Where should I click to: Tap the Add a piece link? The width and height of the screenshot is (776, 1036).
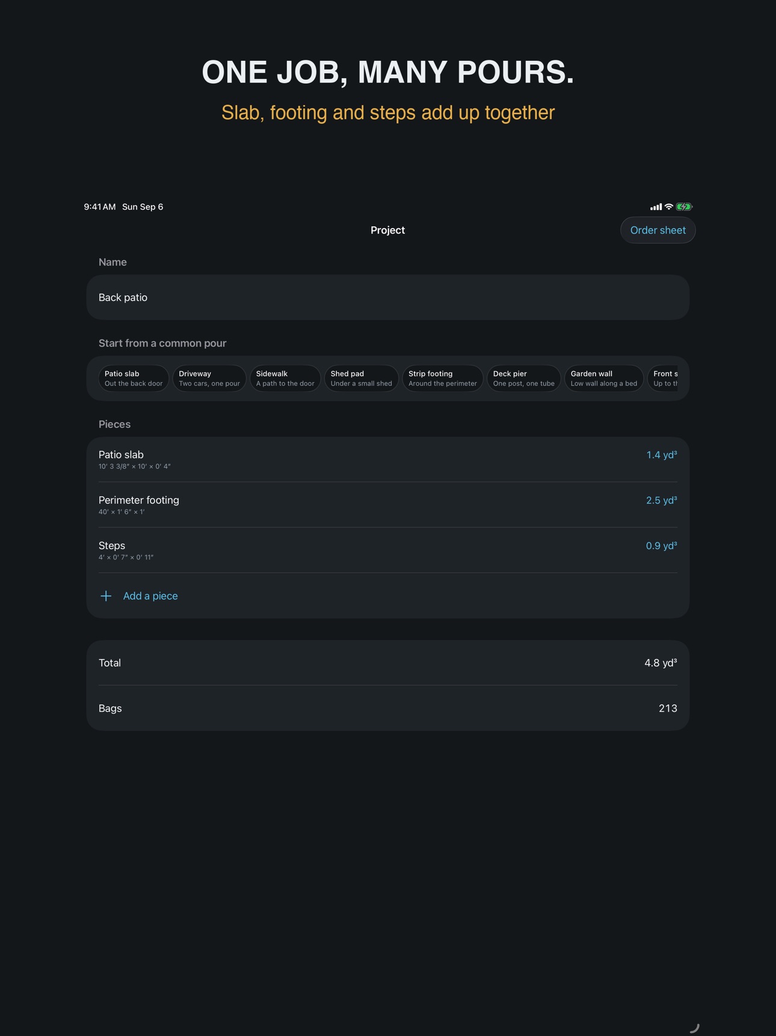pyautogui.click(x=150, y=596)
